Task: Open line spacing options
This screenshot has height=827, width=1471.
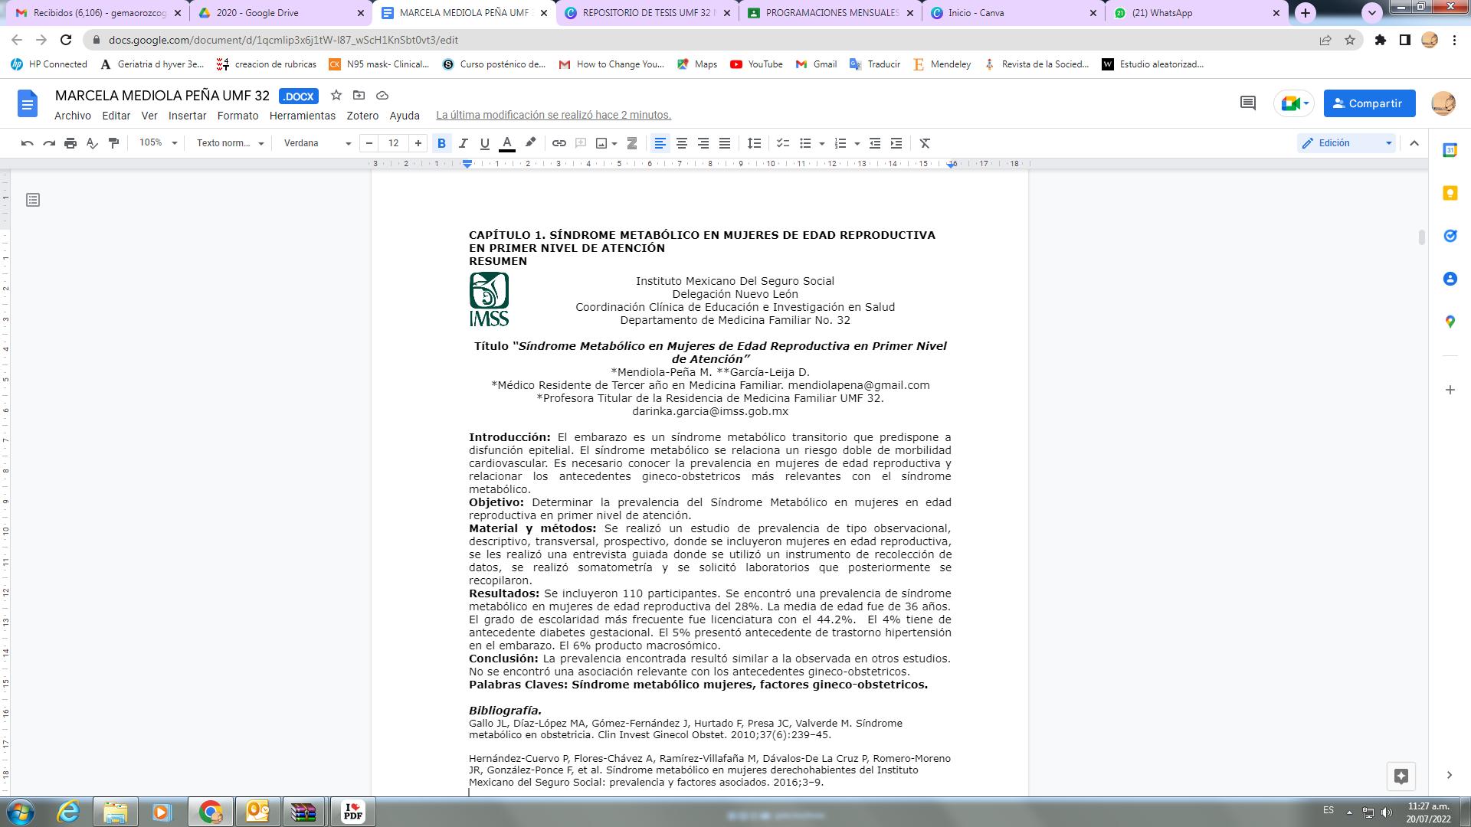Action: point(755,143)
